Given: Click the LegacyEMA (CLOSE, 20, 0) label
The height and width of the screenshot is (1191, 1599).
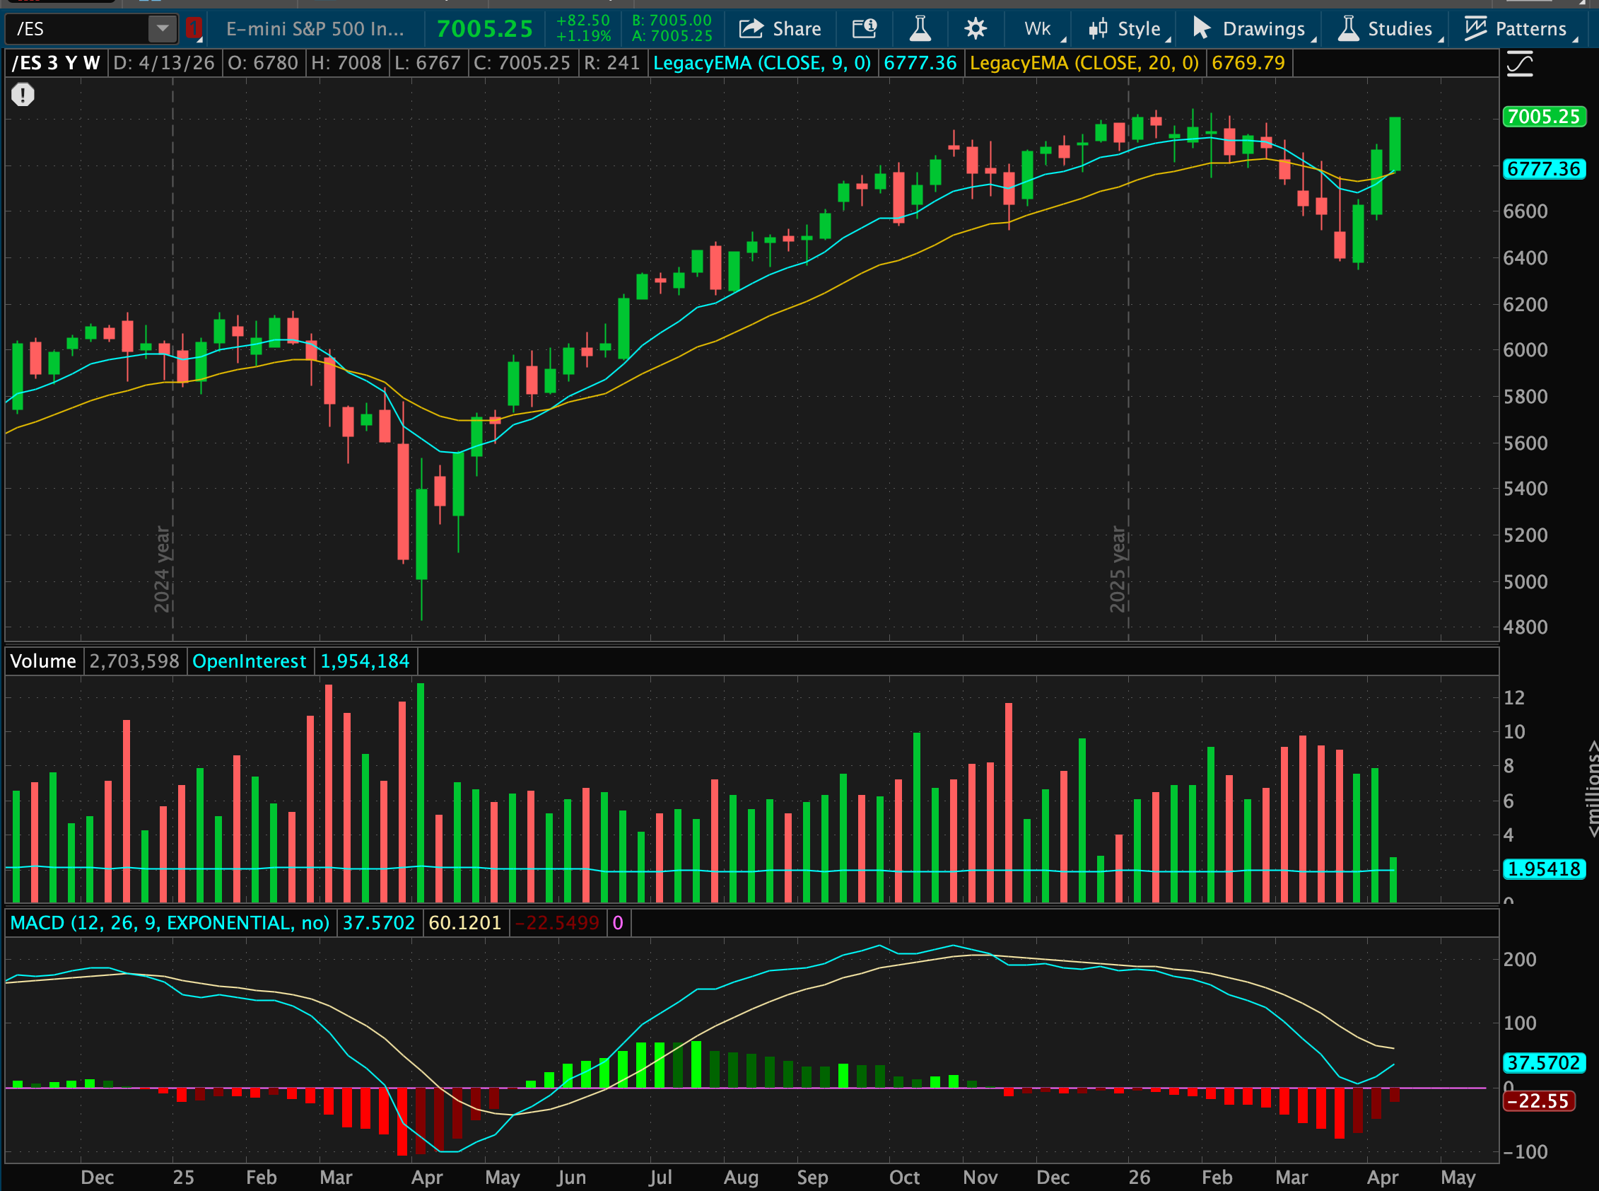Looking at the screenshot, I should [1084, 64].
